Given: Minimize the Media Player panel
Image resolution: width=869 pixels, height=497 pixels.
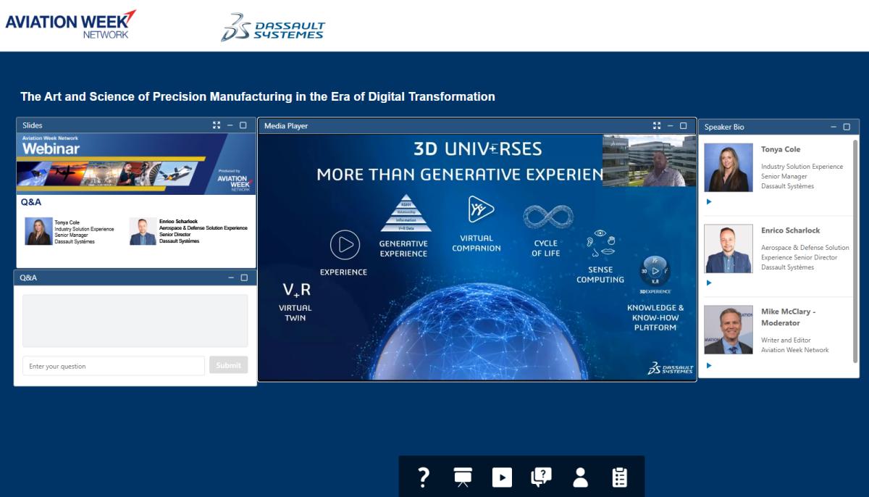Looking at the screenshot, I should [x=671, y=126].
